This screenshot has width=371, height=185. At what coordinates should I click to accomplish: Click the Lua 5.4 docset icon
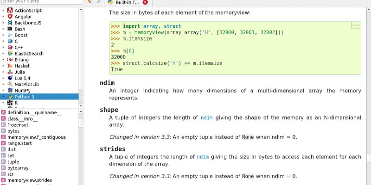click(10, 78)
